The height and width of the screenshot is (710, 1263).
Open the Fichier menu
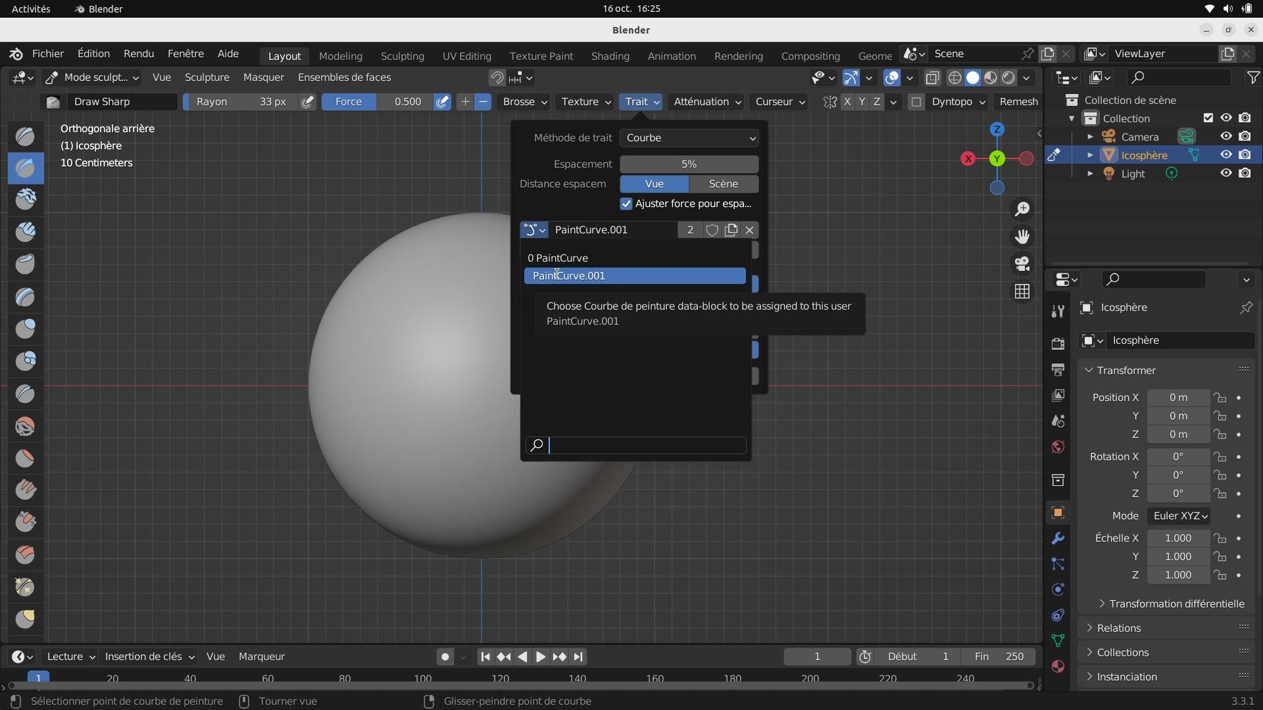coord(48,54)
